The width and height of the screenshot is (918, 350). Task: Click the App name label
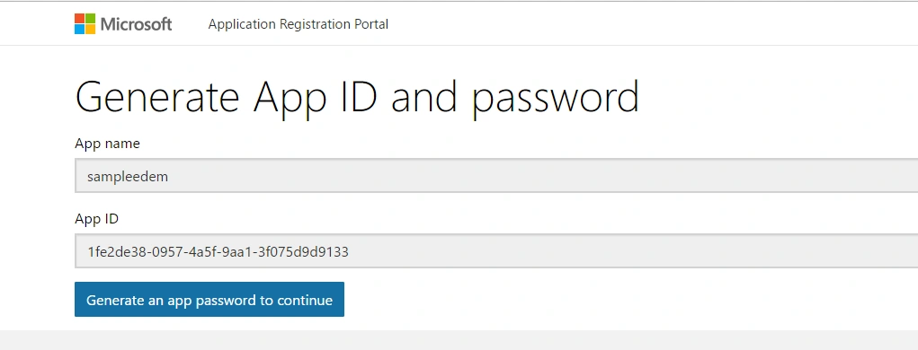point(107,144)
